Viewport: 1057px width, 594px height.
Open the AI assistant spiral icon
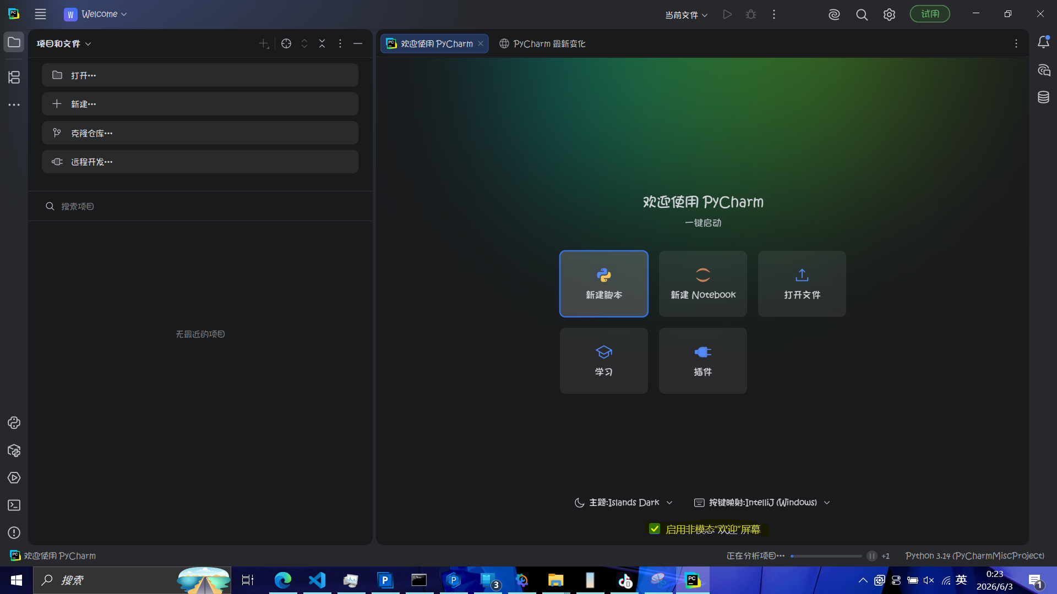tap(834, 15)
